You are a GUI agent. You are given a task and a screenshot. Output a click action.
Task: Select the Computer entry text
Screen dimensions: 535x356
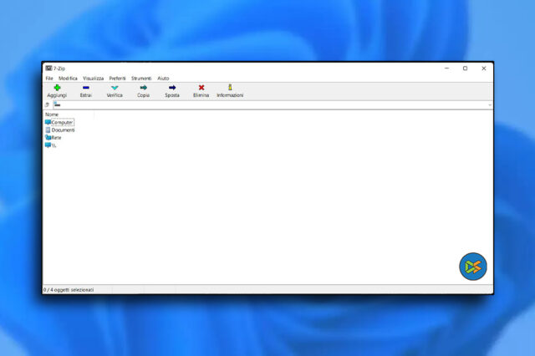click(62, 122)
